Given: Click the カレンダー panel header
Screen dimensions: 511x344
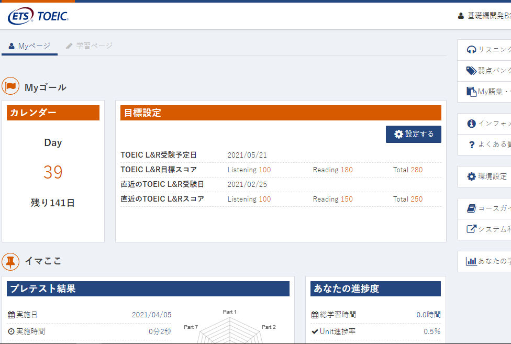Looking at the screenshot, I should click(53, 113).
